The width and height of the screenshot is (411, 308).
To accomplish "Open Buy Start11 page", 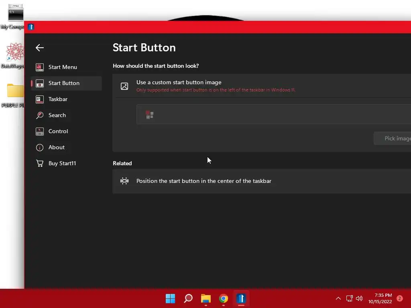I will click(66, 164).
